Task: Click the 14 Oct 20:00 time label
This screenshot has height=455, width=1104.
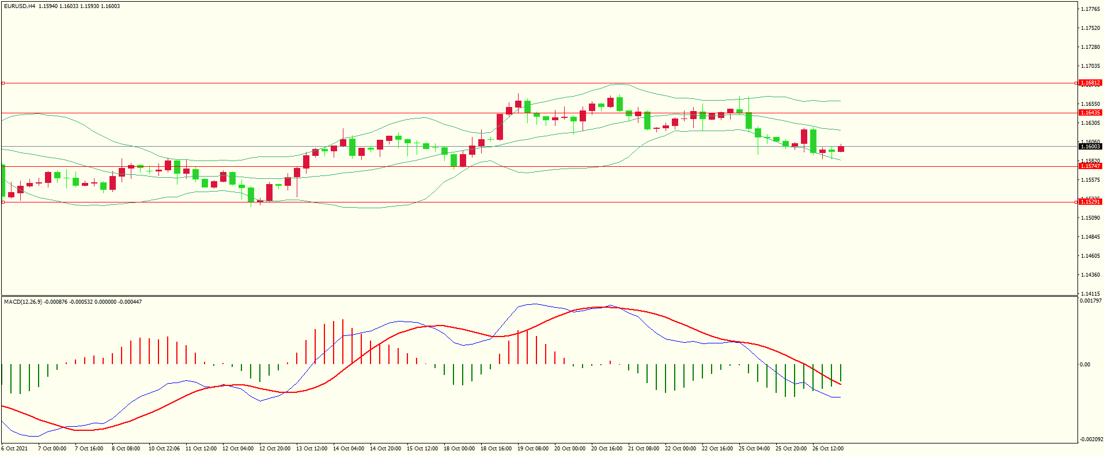Action: [x=385, y=449]
